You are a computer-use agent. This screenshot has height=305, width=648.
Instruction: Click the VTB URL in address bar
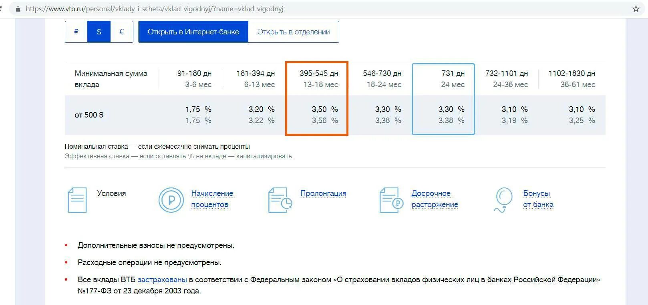tap(155, 9)
